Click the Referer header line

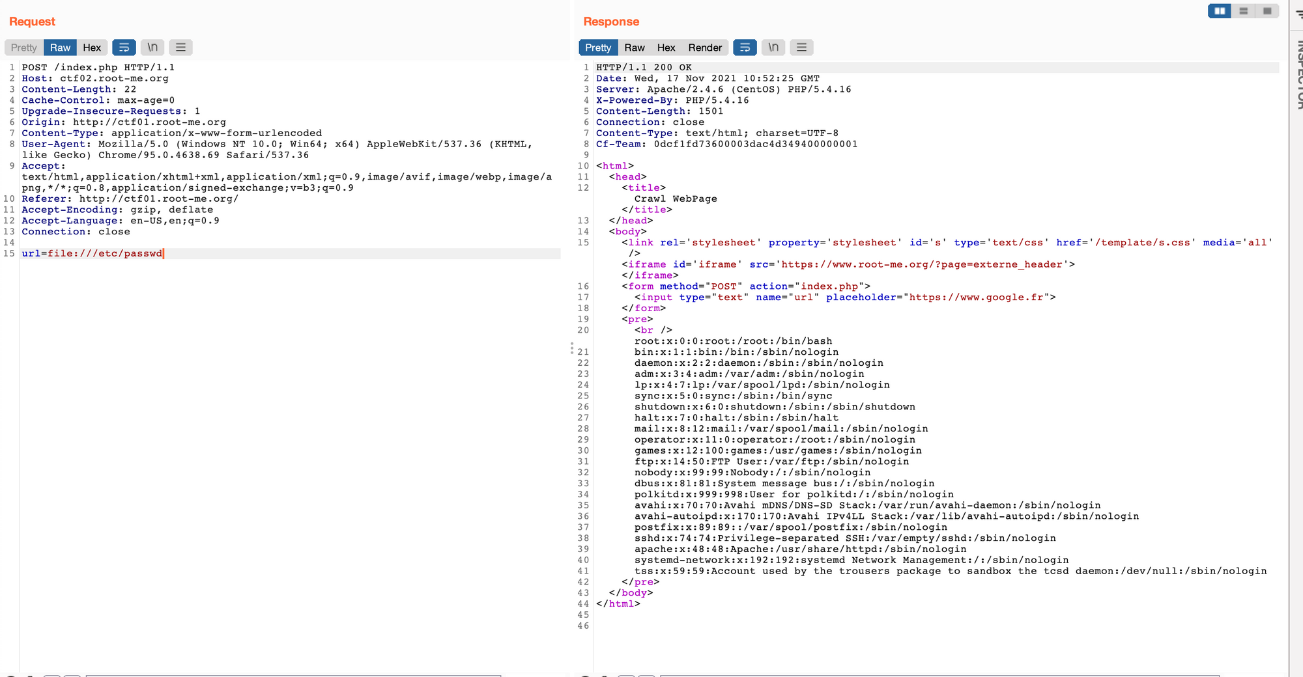tap(130, 199)
